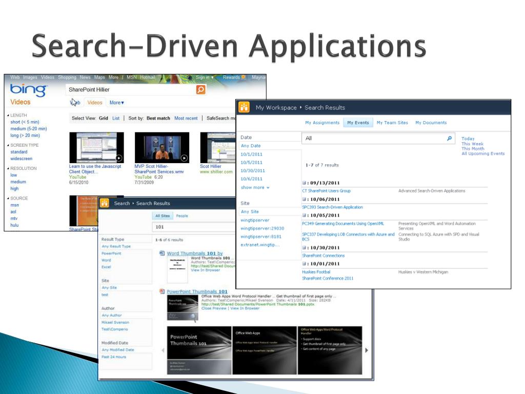Open the PowerPoint Thumbnails 101 result link

tap(197, 291)
